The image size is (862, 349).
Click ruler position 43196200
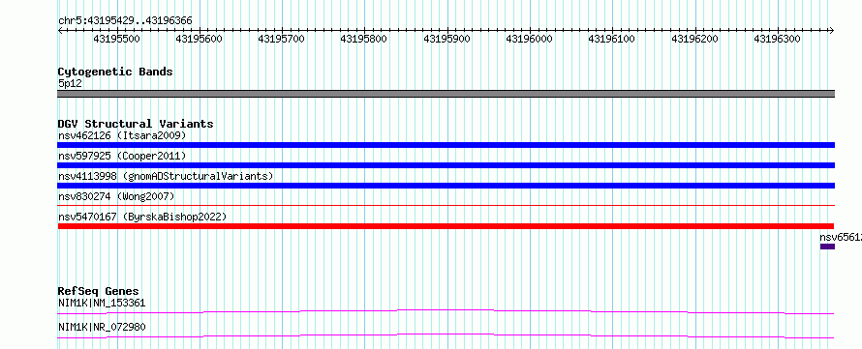[x=694, y=39]
